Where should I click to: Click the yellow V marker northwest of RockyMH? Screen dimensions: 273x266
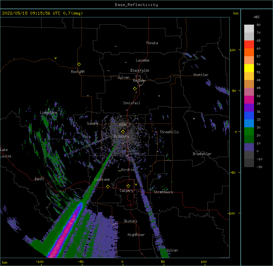(55, 58)
